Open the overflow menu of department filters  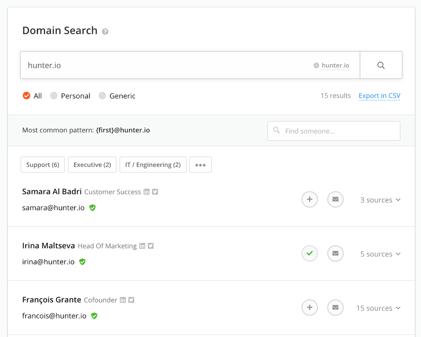pyautogui.click(x=200, y=165)
